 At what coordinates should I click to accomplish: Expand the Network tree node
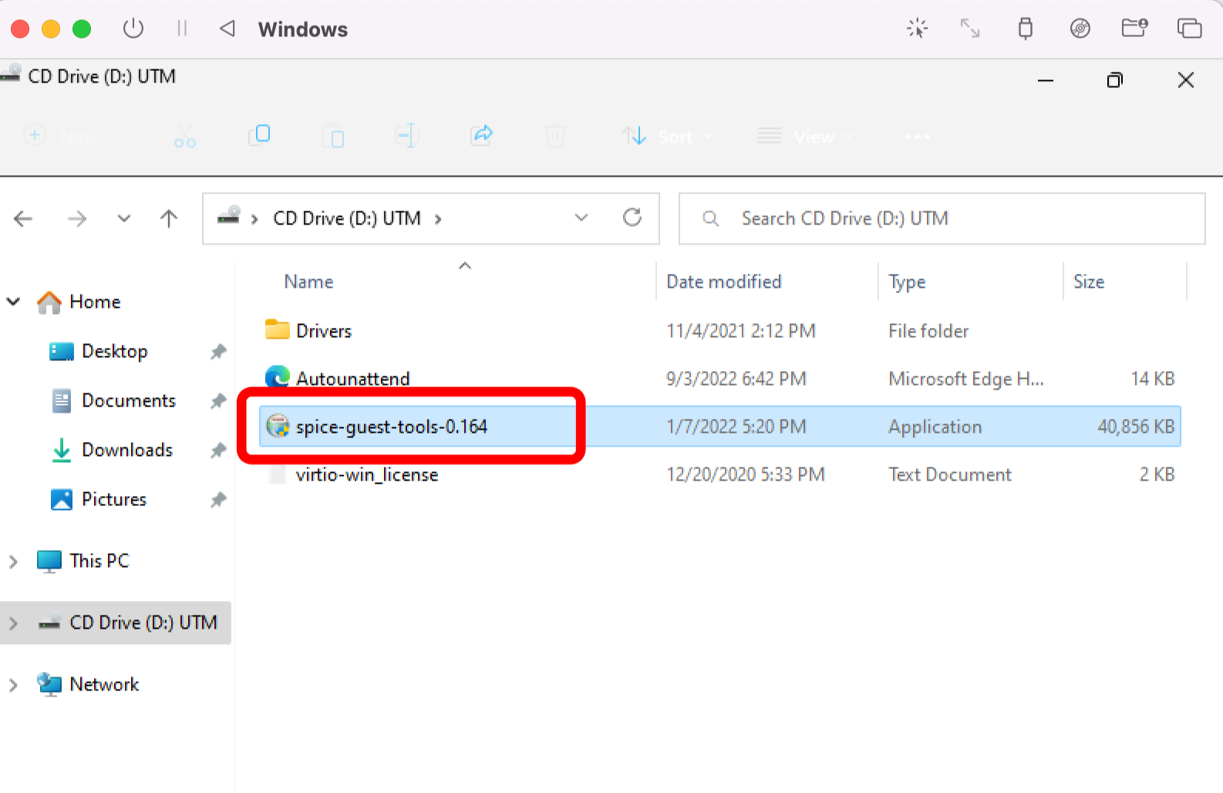click(x=13, y=685)
